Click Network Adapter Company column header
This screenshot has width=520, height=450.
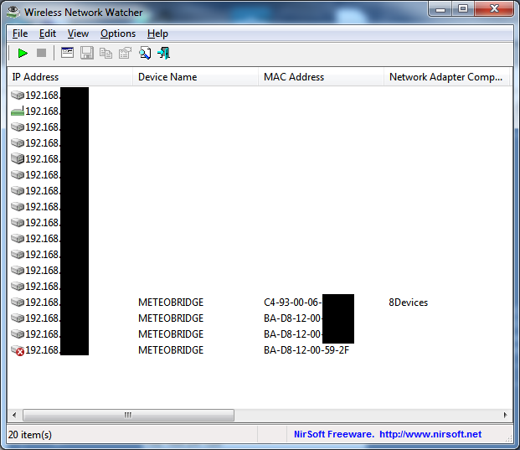[445, 77]
